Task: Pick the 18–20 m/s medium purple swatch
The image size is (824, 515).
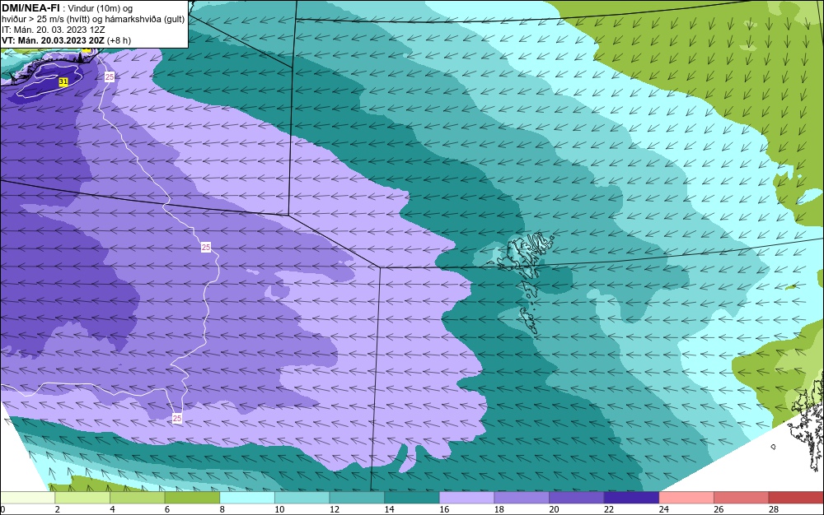Action: click(x=522, y=498)
